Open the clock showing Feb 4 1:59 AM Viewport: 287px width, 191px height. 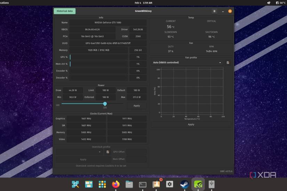(143, 3)
